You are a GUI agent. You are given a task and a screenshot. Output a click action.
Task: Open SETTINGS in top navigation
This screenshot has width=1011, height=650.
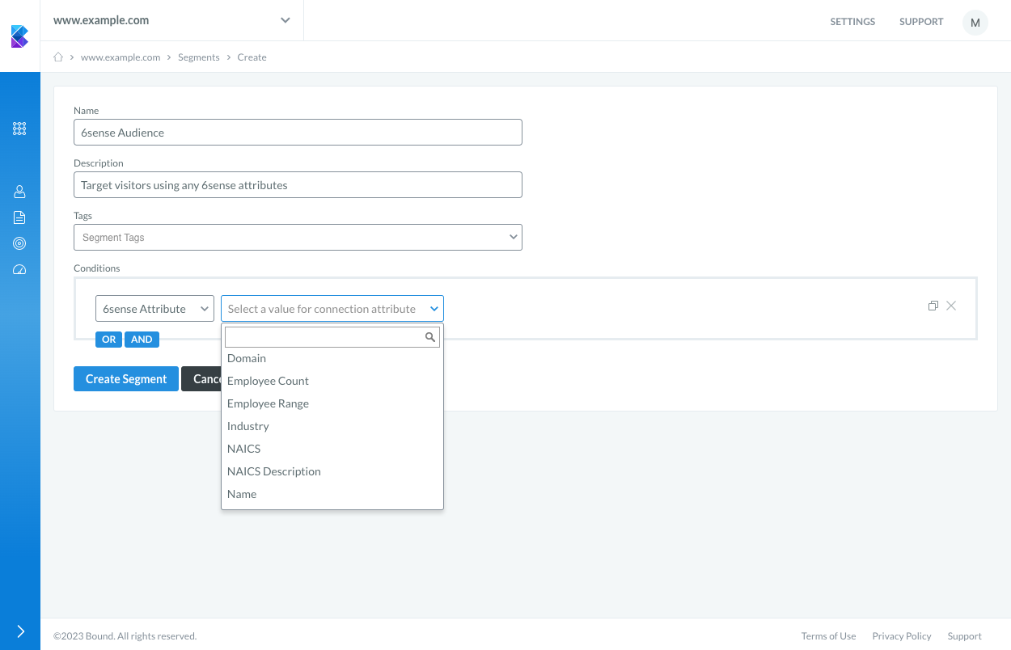click(852, 22)
